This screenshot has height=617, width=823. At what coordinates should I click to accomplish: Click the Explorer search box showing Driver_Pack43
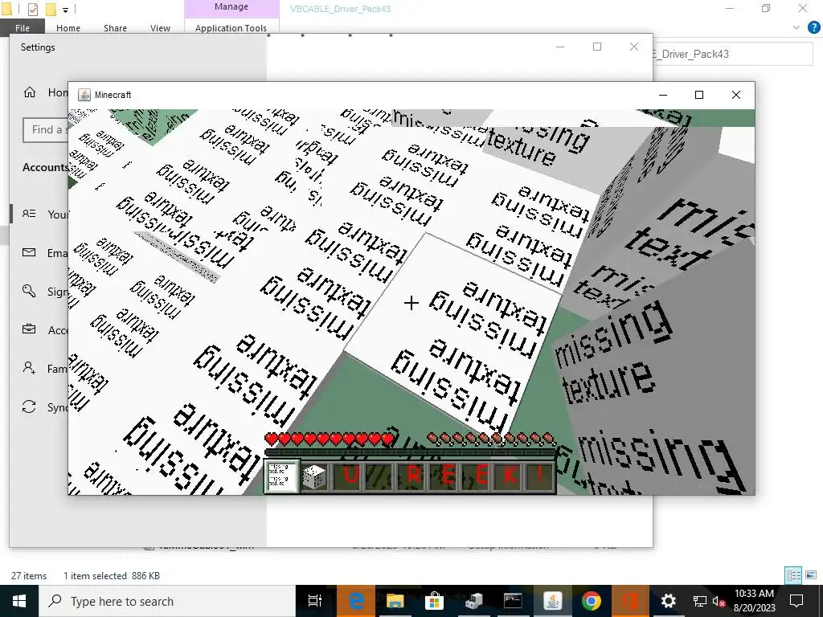click(733, 54)
